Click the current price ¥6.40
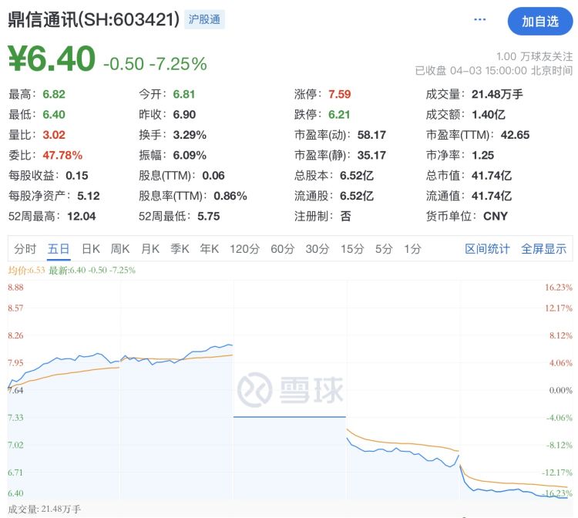The width and height of the screenshot is (578, 518). tap(52, 59)
